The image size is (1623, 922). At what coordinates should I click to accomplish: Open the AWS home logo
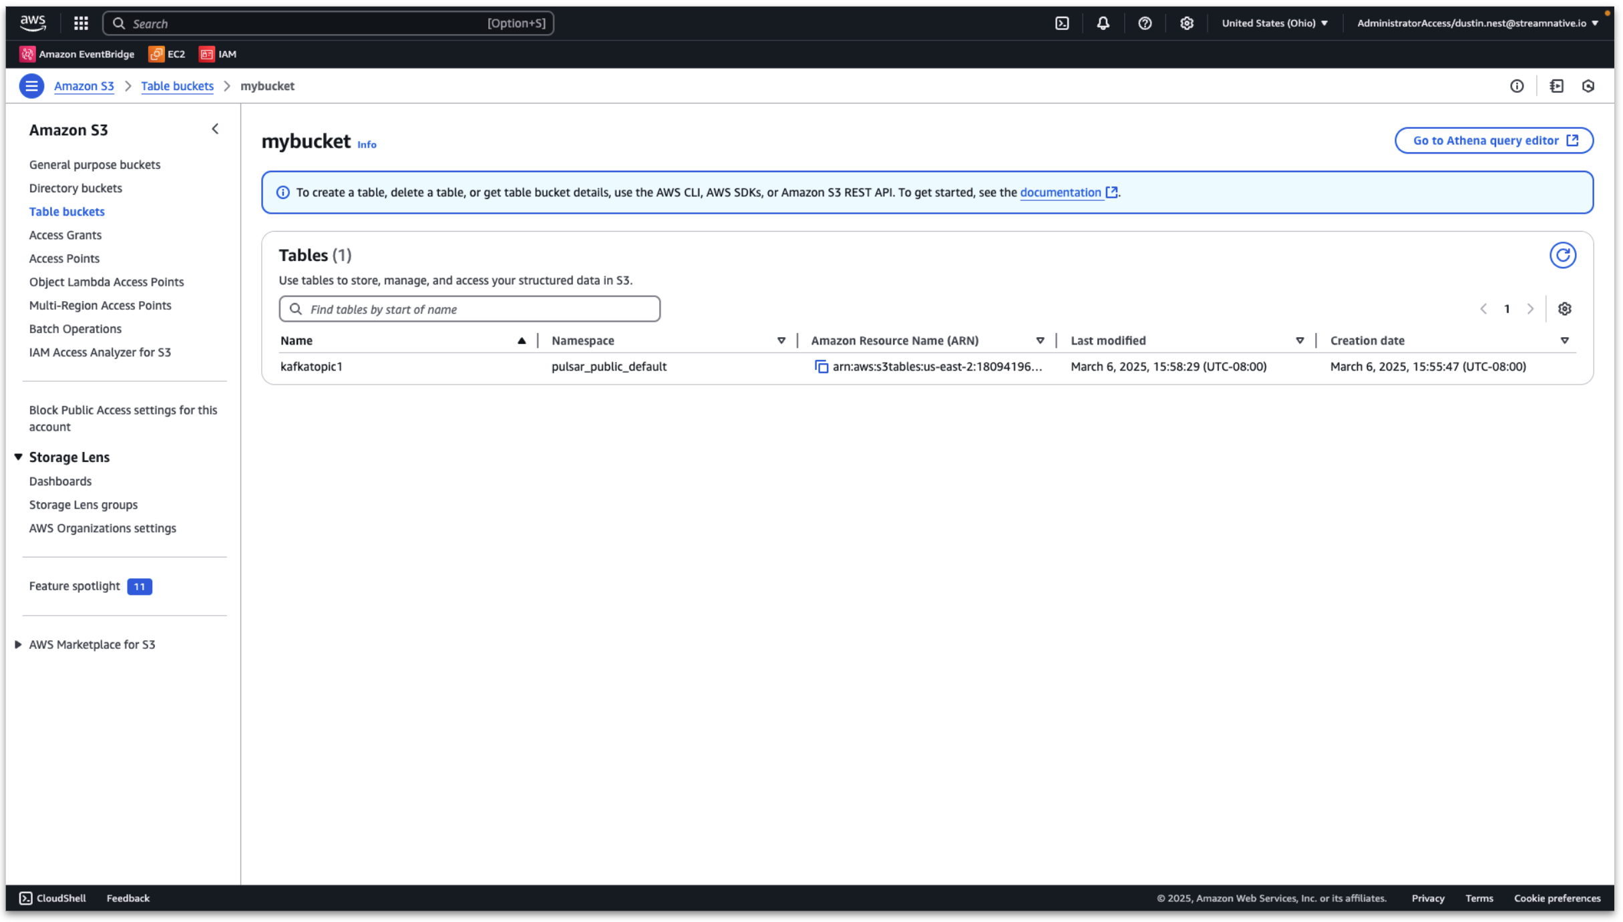click(x=33, y=23)
